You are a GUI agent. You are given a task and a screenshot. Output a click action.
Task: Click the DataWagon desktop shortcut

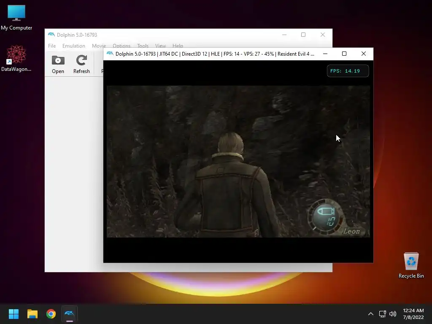click(x=16, y=58)
